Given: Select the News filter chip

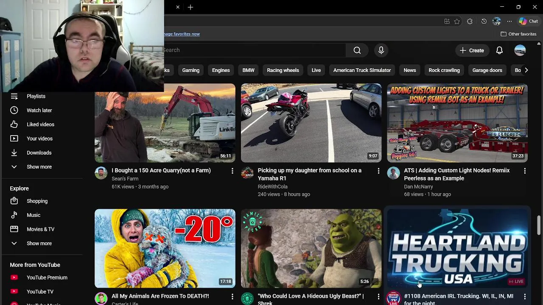Looking at the screenshot, I should coord(410,70).
